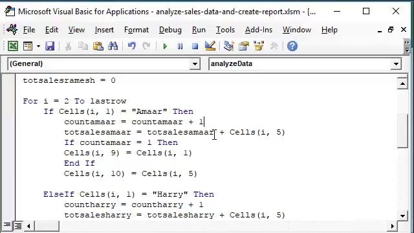Click horizontal scrollbar left arrow
414x233 pixels.
click(x=28, y=226)
